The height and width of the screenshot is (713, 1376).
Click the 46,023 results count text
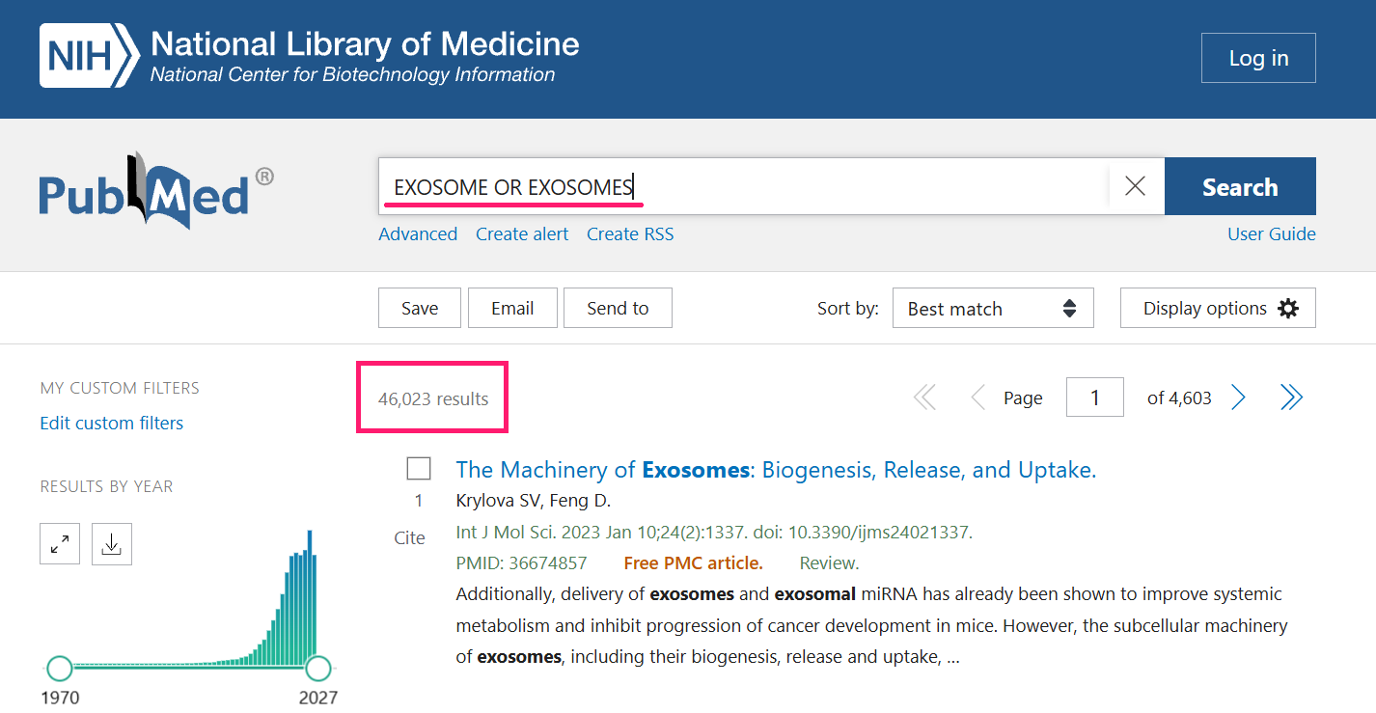433,398
